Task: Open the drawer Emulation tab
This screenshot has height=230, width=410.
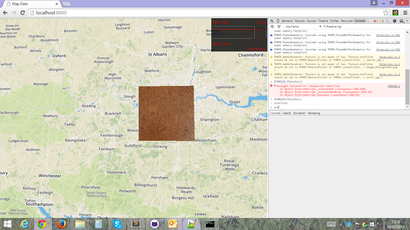Action: pos(299,113)
